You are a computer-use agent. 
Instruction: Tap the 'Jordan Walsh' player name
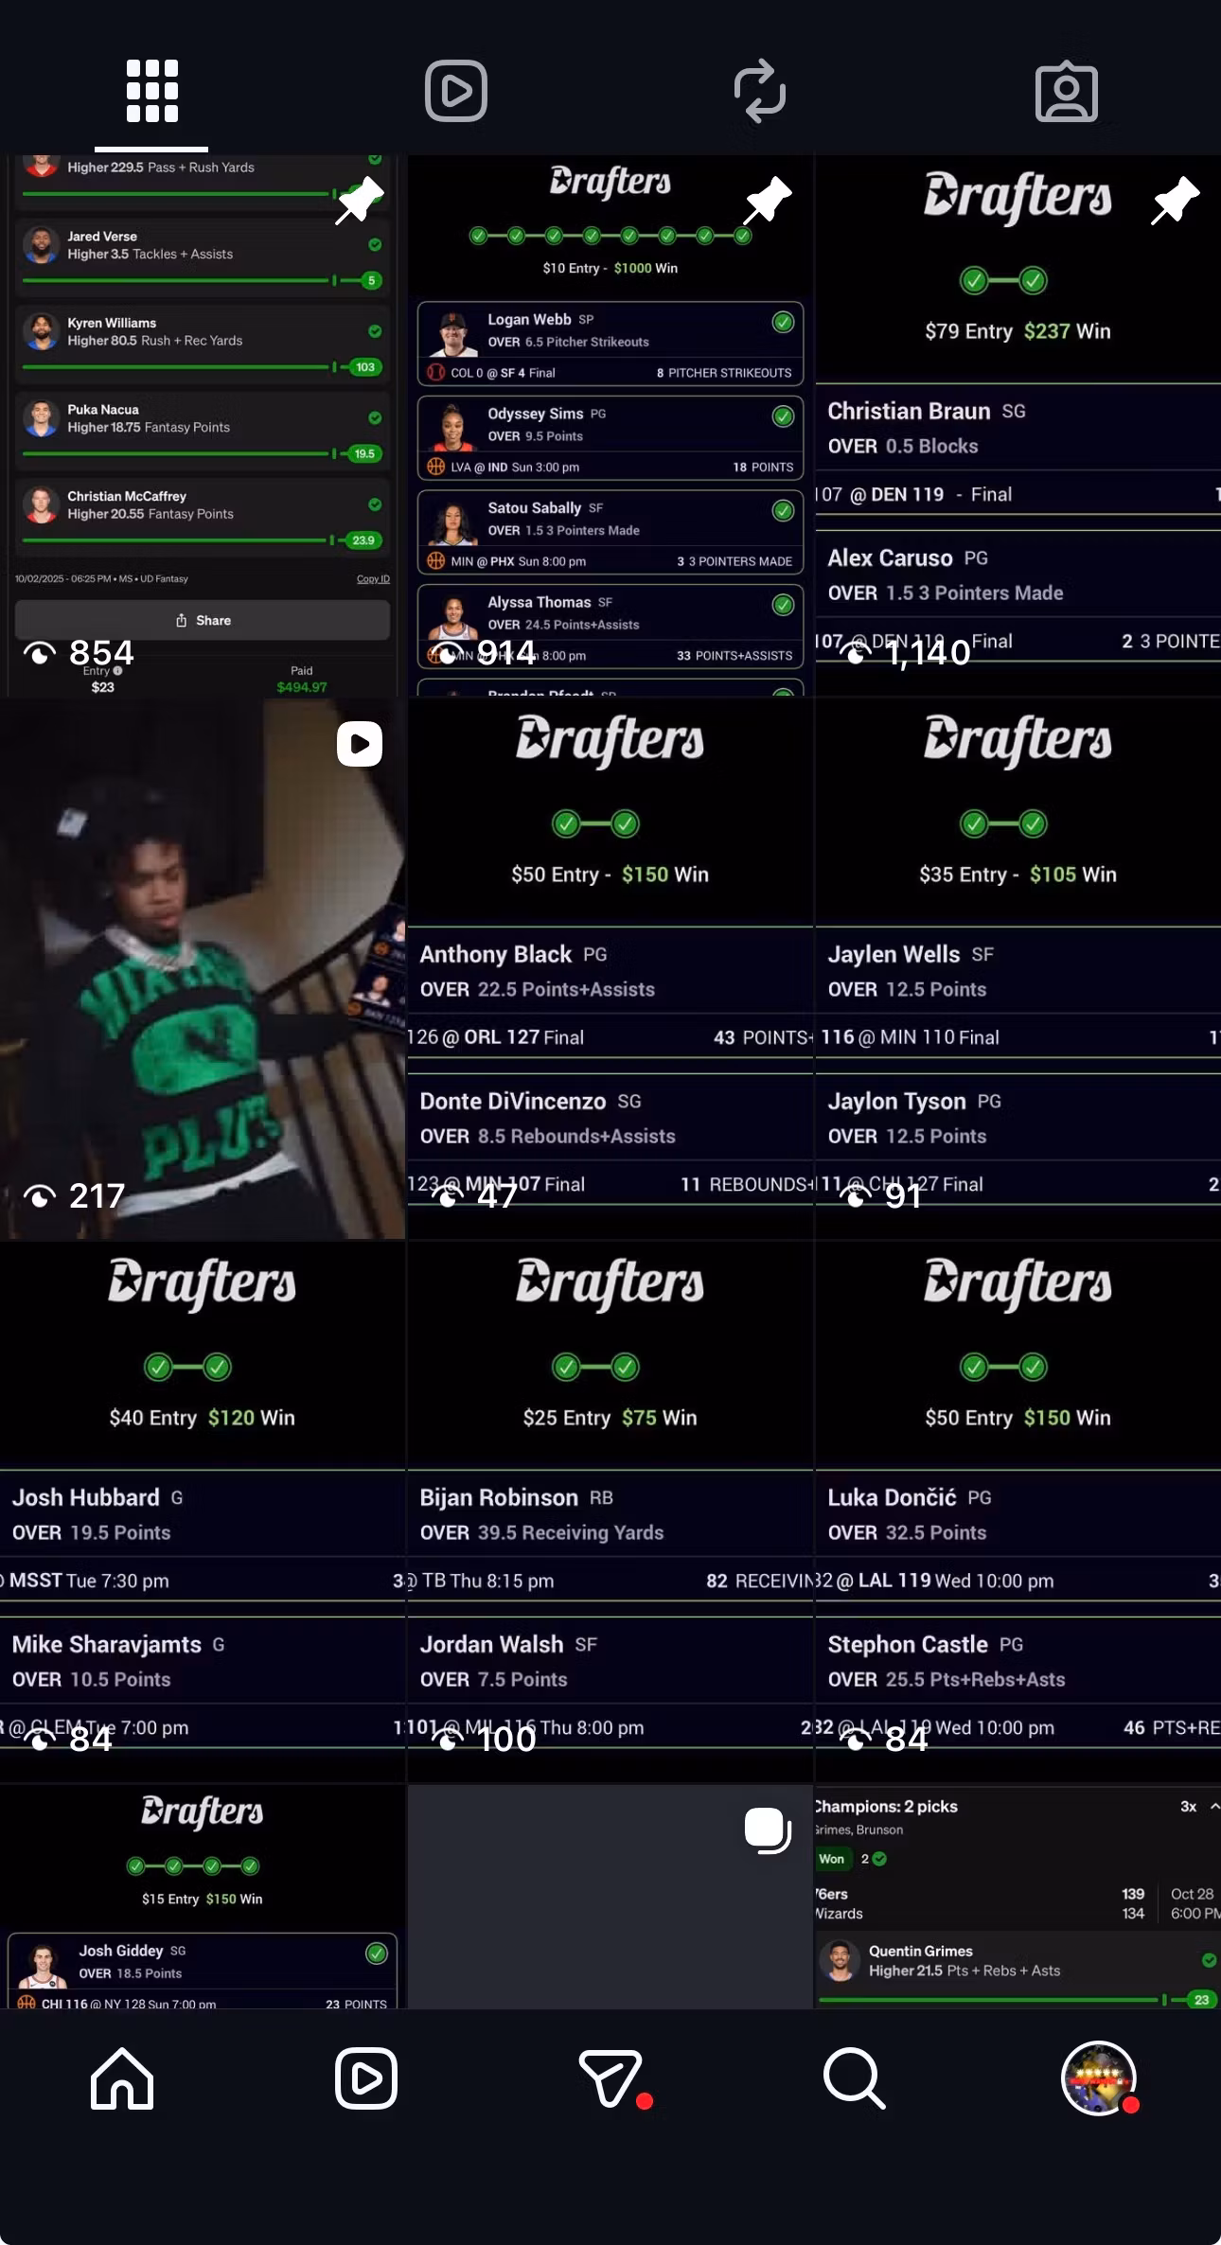point(491,1644)
